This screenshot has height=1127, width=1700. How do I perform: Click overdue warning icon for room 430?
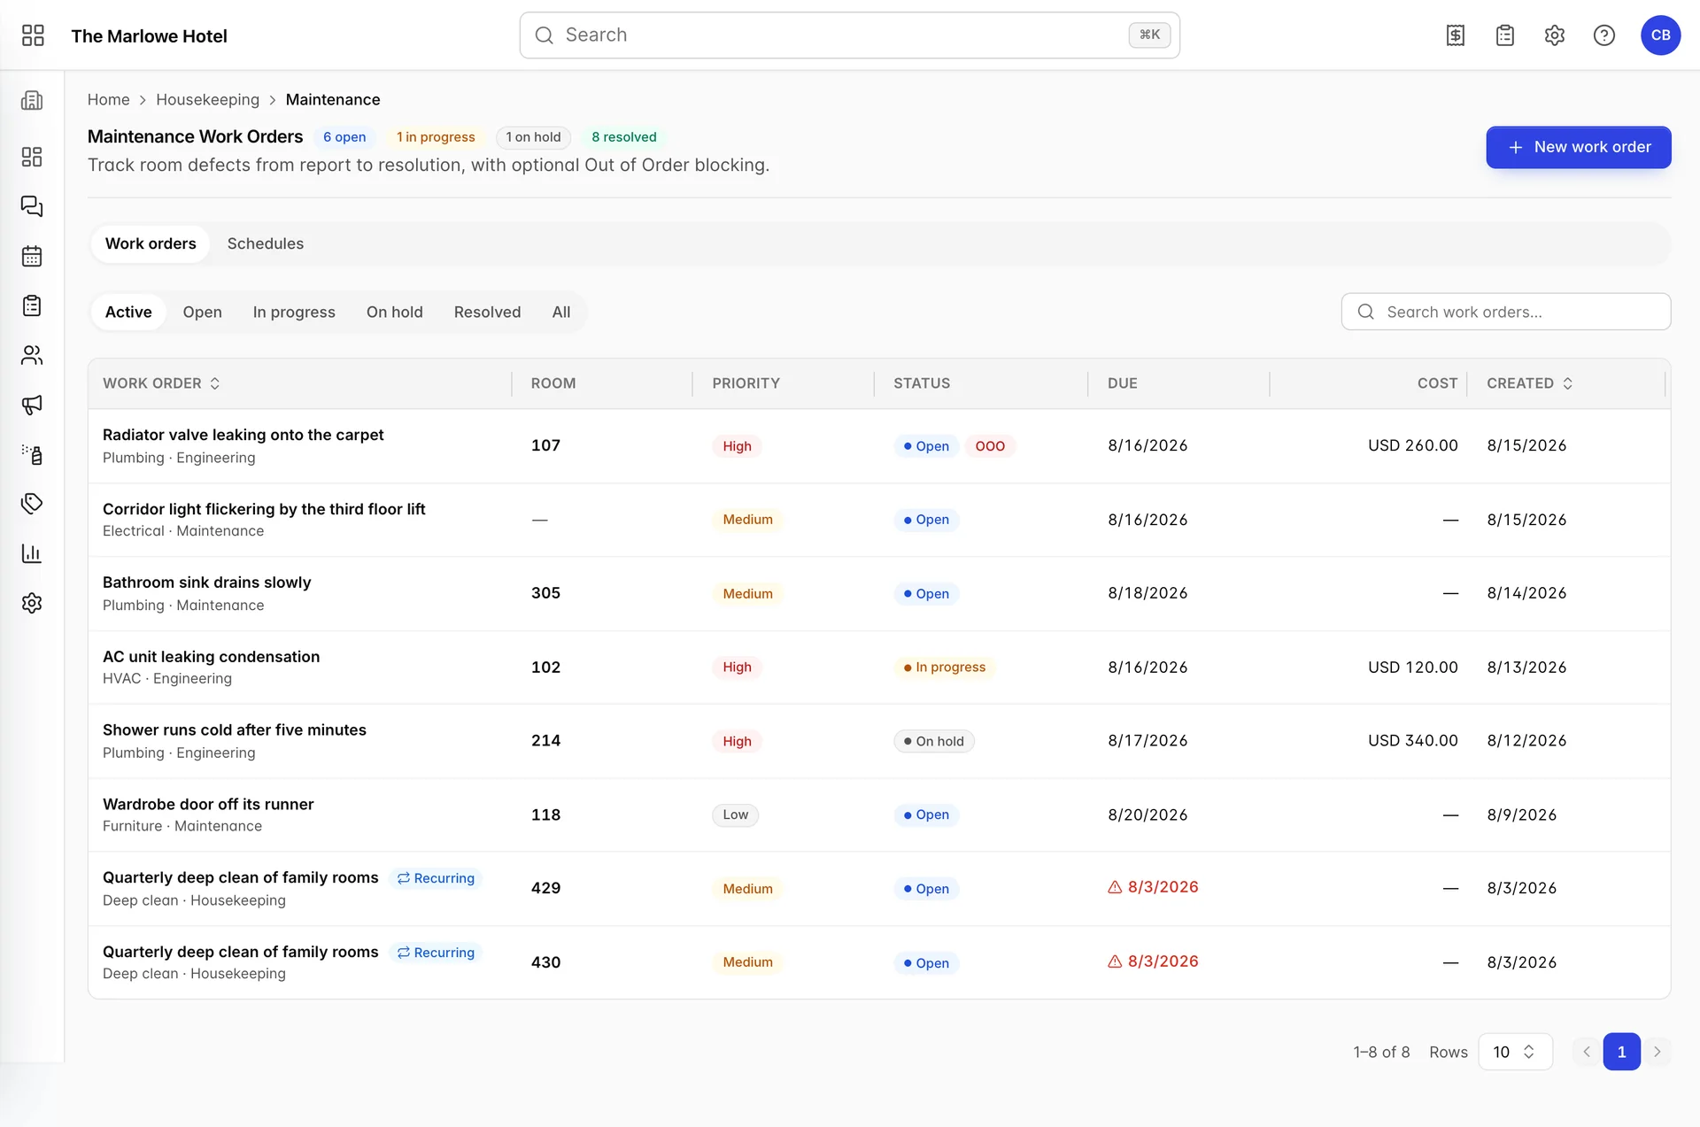(1115, 961)
